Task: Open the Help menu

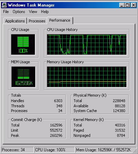Action: [45, 12]
